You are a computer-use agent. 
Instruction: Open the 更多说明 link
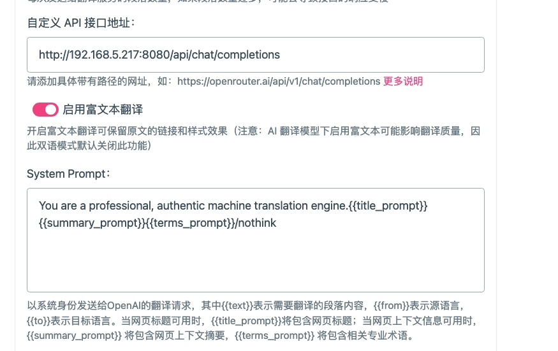pyautogui.click(x=403, y=82)
